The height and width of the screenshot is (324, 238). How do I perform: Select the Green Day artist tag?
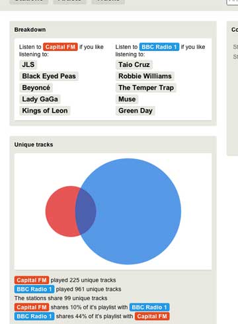[136, 111]
